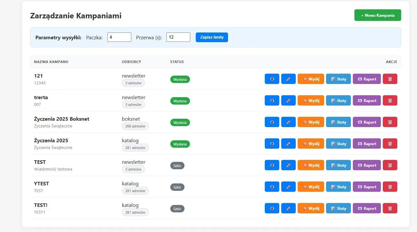The height and width of the screenshot is (232, 417).
Task: Save limits with Zapisz limity button
Action: (212, 37)
